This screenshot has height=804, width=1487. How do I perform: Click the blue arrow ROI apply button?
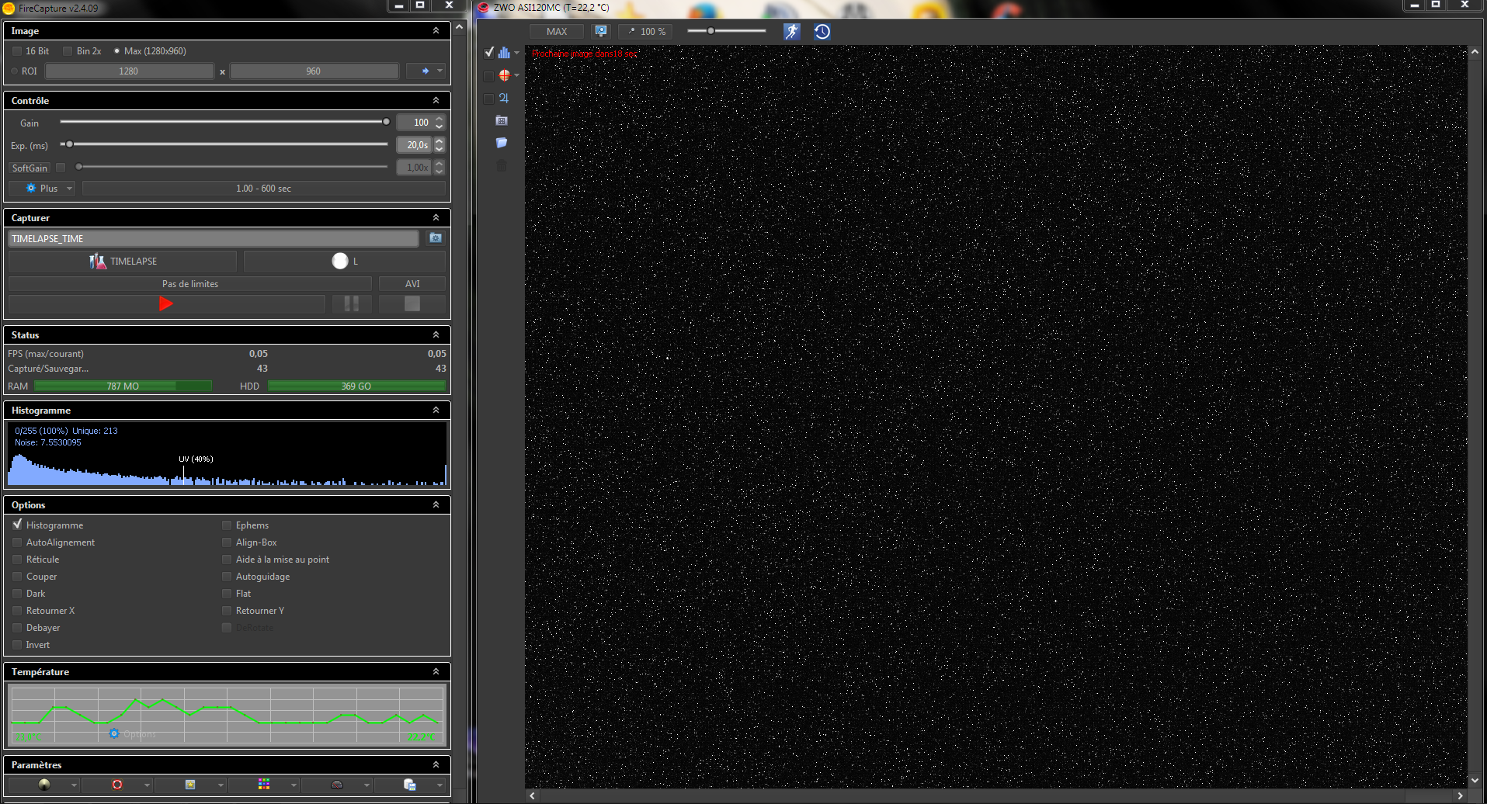(425, 71)
